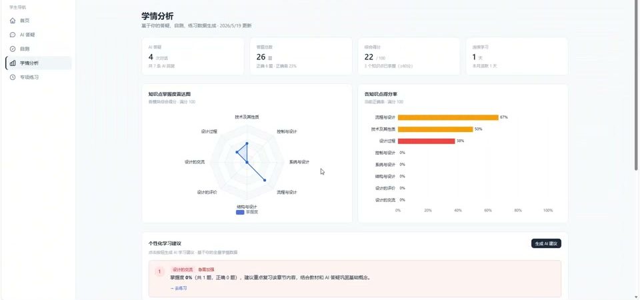Click bar chart row label 系统与设计
Image resolution: width=640 pixels, height=300 pixels.
(x=385, y=165)
